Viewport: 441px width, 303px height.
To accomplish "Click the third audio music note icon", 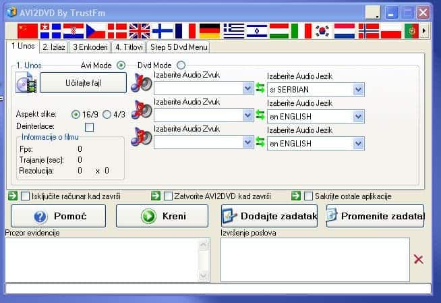I will click(x=142, y=137).
